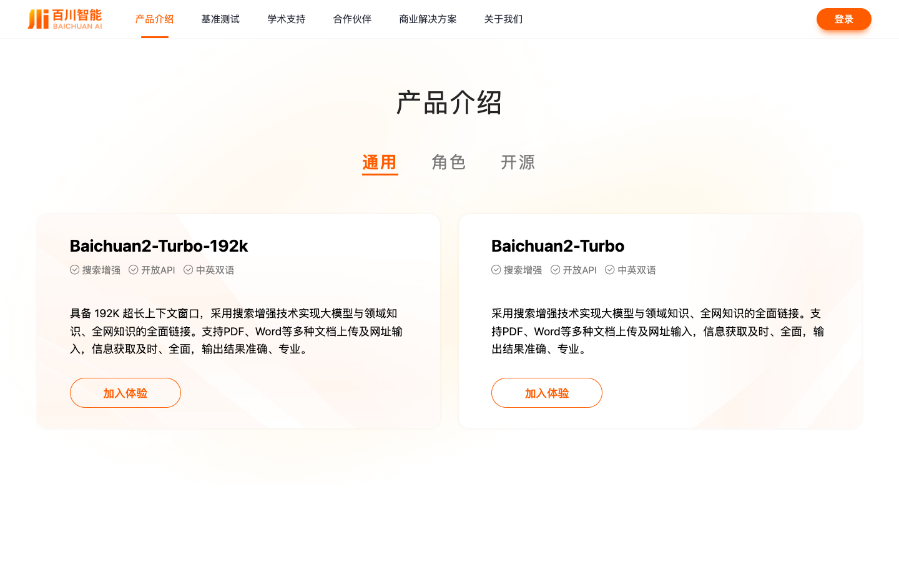Click 中英双语 check icon in Turbo-192k card
The width and height of the screenshot is (899, 562).
click(189, 270)
